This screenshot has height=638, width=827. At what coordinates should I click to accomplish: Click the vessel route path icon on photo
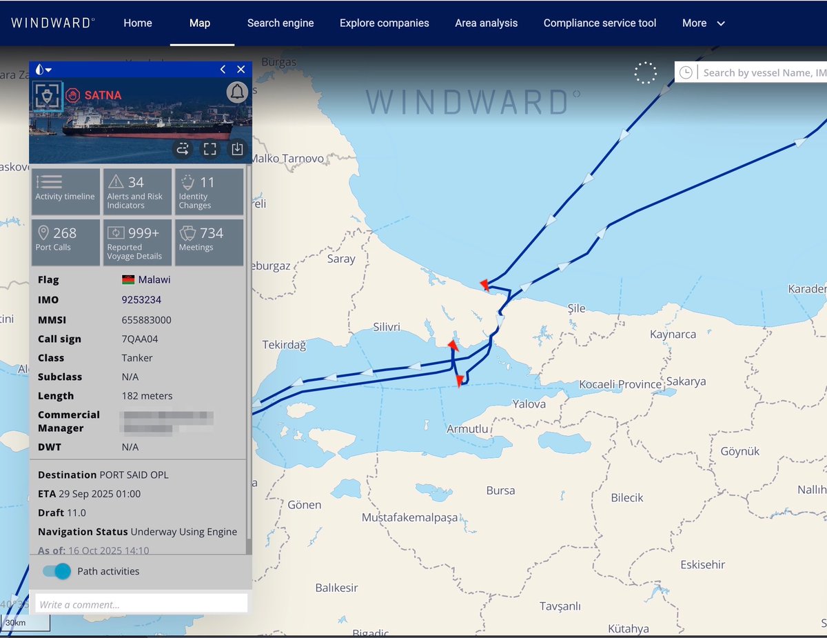click(x=183, y=149)
